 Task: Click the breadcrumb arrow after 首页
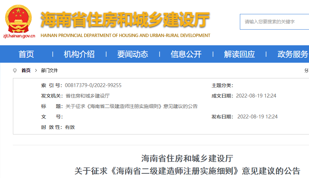(36, 71)
